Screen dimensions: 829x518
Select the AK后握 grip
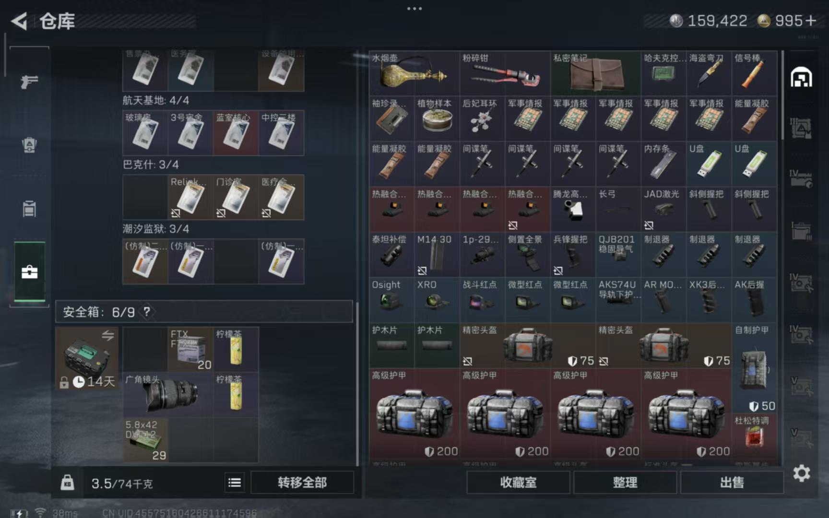(x=754, y=299)
